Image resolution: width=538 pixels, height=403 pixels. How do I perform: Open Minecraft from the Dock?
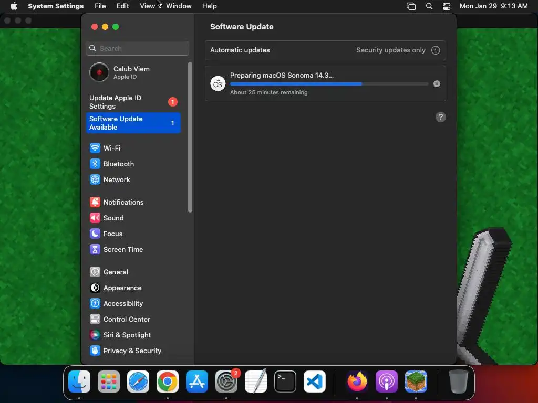point(416,381)
